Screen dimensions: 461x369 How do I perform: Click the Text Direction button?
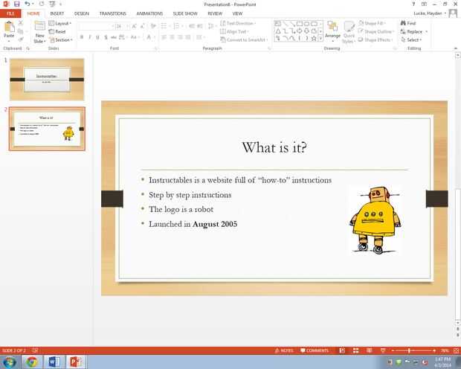(238, 23)
